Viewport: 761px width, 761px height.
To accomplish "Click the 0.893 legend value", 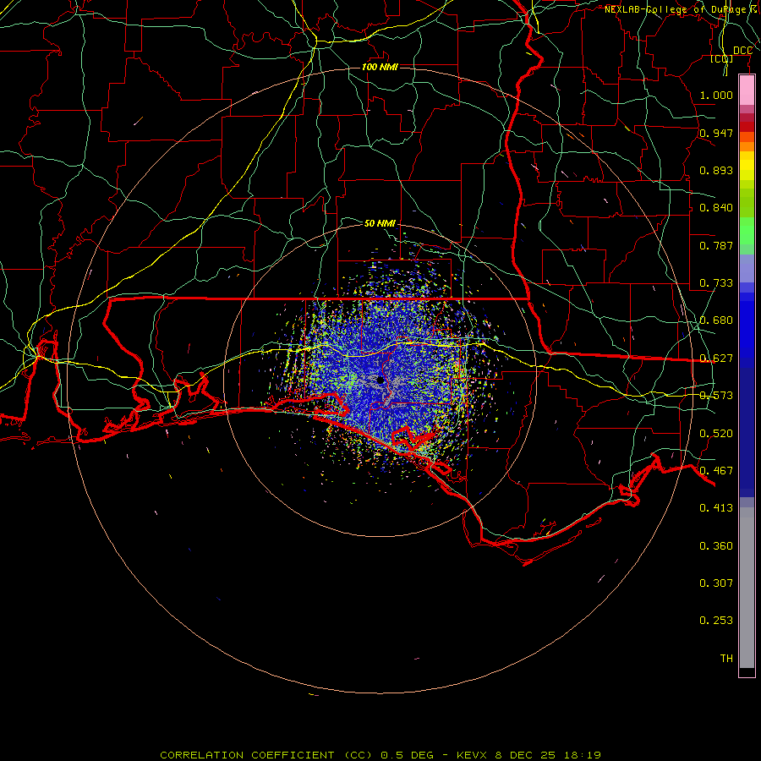I will [x=716, y=170].
